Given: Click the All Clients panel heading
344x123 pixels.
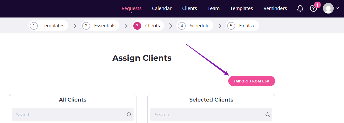Looking at the screenshot, I should click(73, 100).
